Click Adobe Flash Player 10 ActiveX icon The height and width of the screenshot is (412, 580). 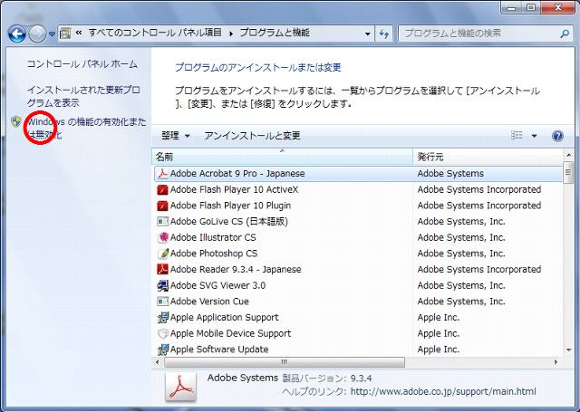(163, 189)
